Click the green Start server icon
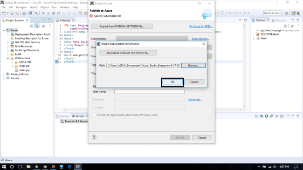This screenshot has width=303, height=170. pos(267,116)
